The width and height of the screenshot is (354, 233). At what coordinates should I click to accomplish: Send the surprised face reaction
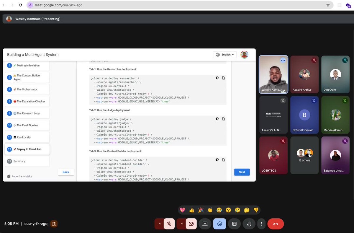(x=228, y=210)
